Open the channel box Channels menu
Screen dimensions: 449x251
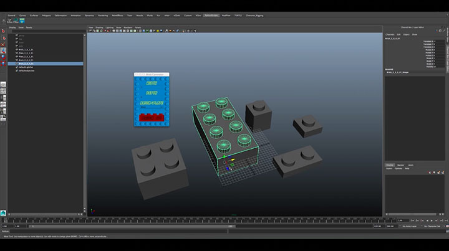tap(390, 34)
